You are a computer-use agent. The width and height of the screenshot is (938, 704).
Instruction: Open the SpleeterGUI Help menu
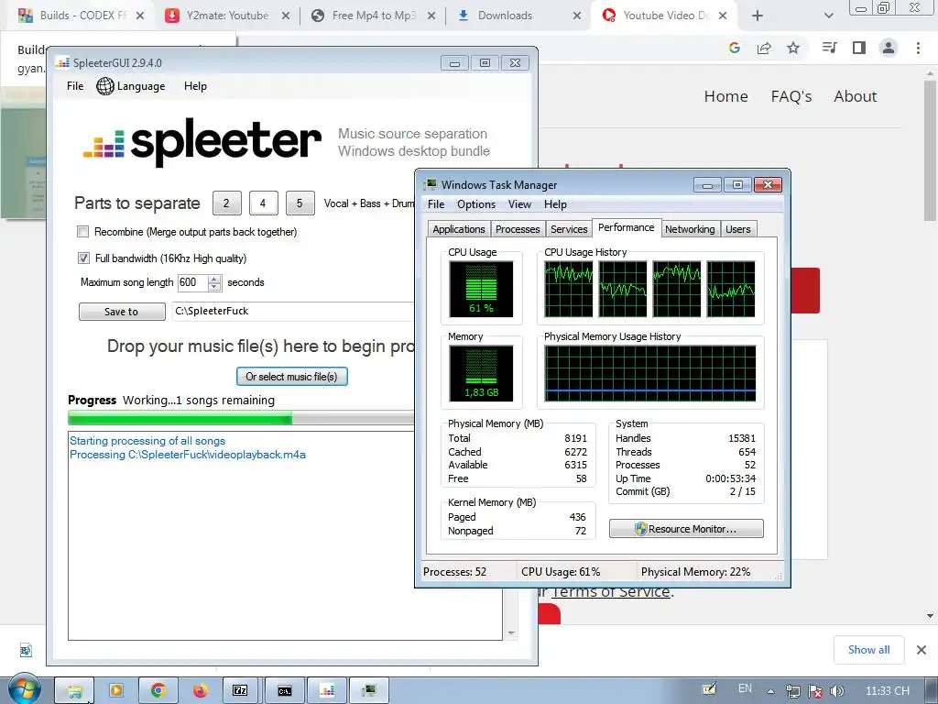[x=195, y=85]
